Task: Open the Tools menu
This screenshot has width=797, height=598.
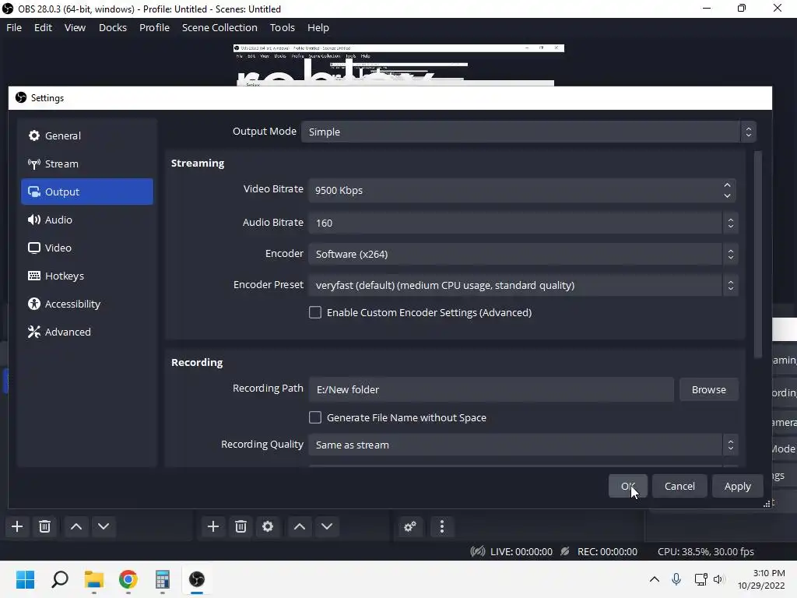Action: click(x=282, y=27)
